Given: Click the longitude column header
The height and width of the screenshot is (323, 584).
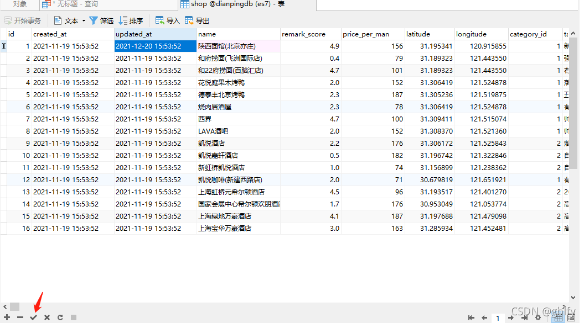Looking at the screenshot, I should click(481, 34).
